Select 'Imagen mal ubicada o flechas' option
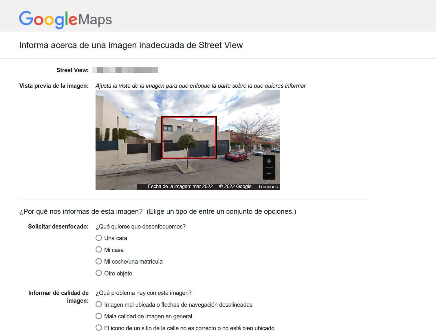This screenshot has height=336, width=436. [99, 304]
